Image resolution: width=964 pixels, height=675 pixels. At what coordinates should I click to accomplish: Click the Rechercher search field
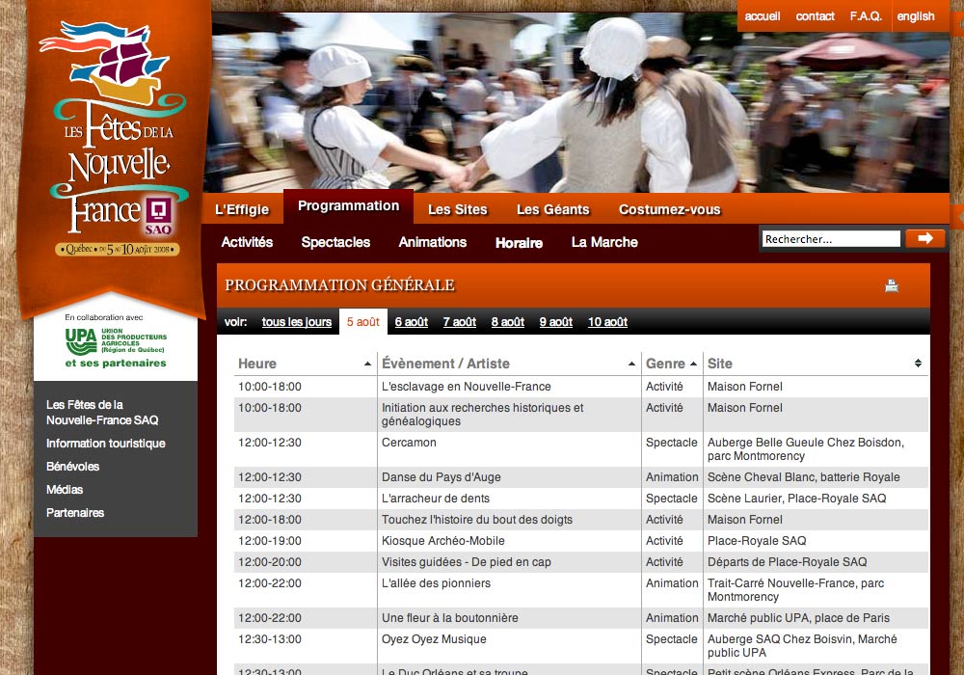pyautogui.click(x=831, y=239)
